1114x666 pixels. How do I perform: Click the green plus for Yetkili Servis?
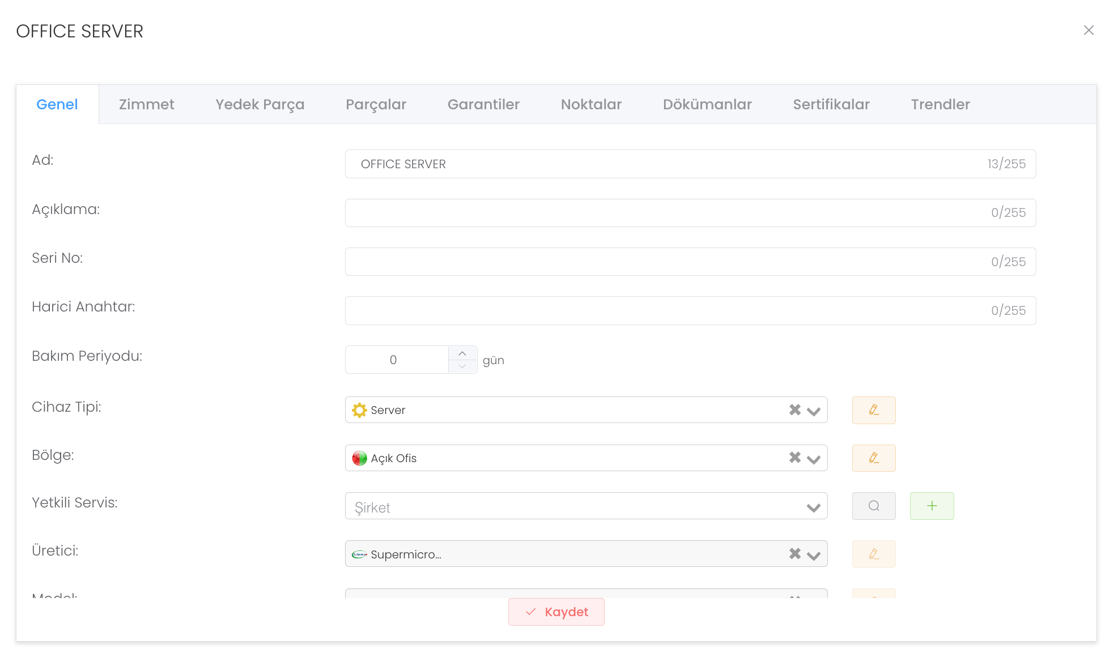coord(932,506)
